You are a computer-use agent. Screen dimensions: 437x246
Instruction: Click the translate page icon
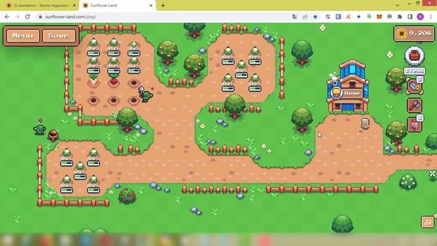point(294,16)
